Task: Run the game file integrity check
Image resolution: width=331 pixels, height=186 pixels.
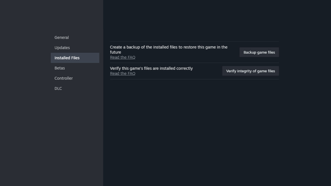Action: [250, 71]
